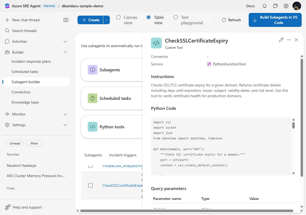This screenshot has height=215, width=306.
Task: Open the Subagent builder sidebar link
Action: point(26,82)
